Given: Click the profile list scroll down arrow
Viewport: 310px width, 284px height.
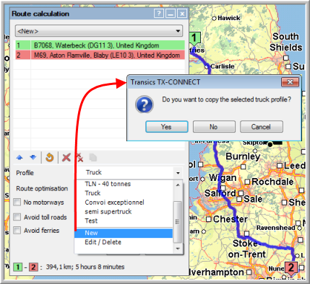Looking at the screenshot, I should tap(178, 249).
